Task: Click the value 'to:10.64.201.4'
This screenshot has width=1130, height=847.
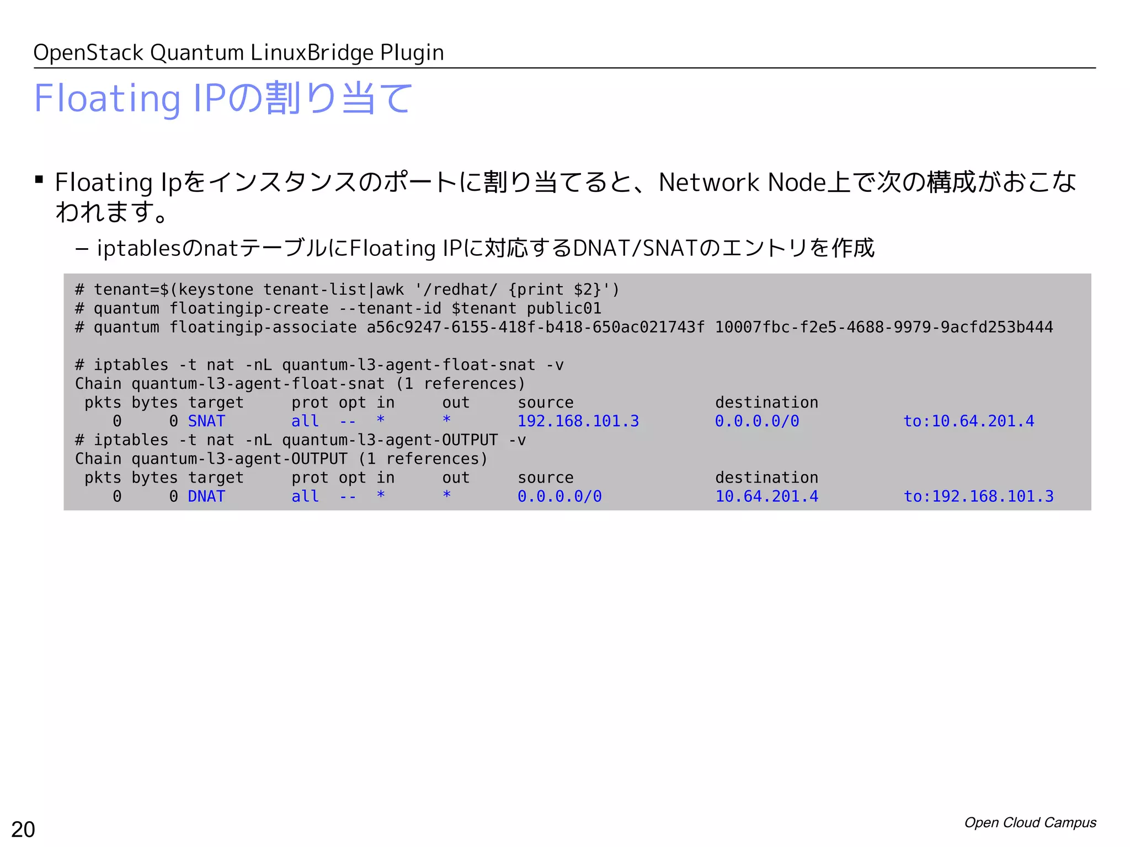Action: [969, 421]
